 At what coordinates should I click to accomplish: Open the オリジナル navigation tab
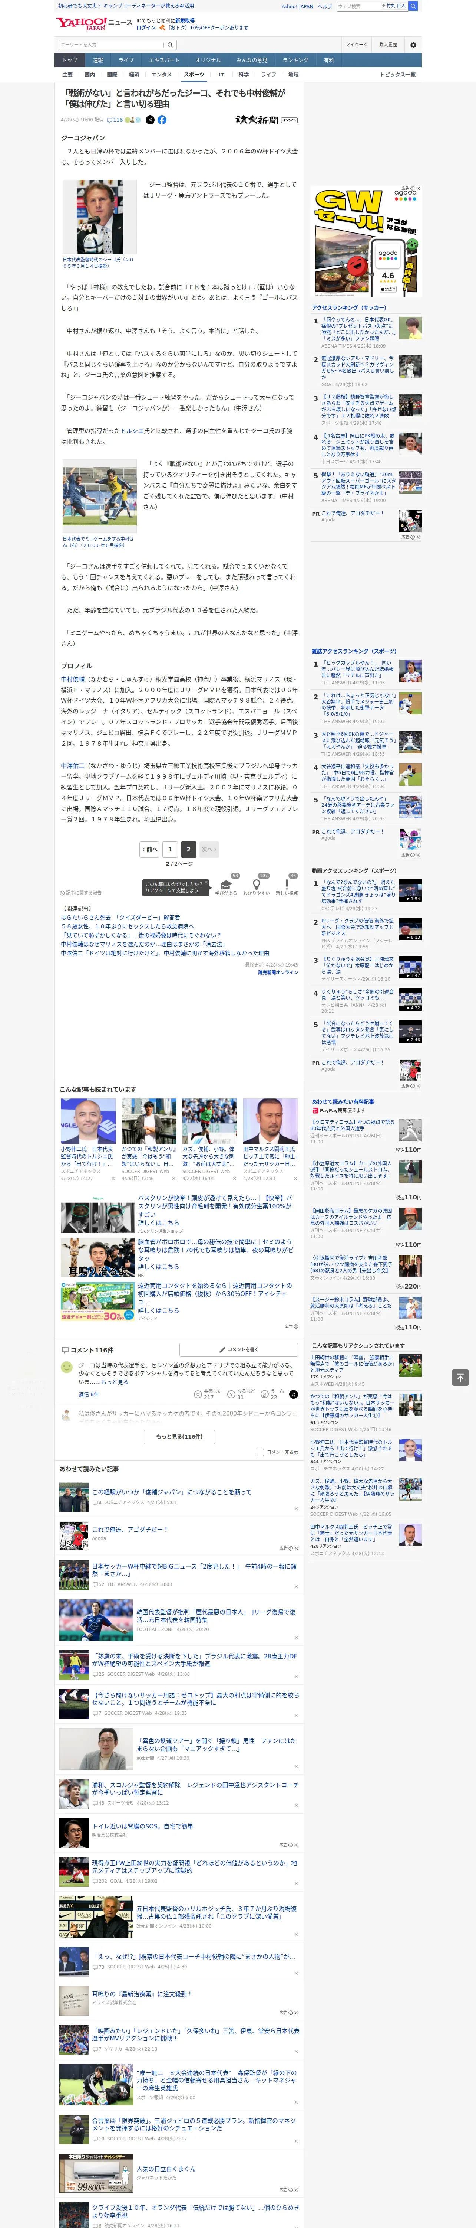click(x=208, y=61)
